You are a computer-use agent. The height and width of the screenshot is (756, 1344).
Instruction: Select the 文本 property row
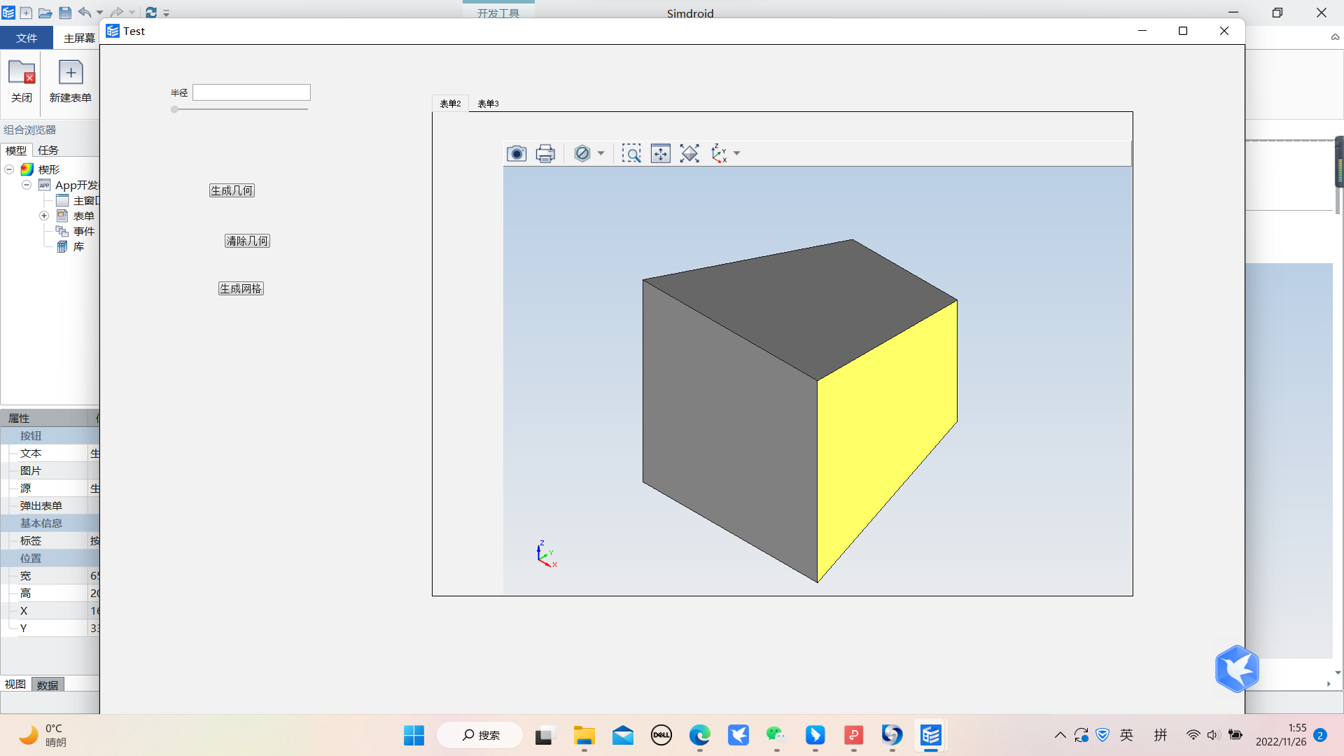coord(50,453)
